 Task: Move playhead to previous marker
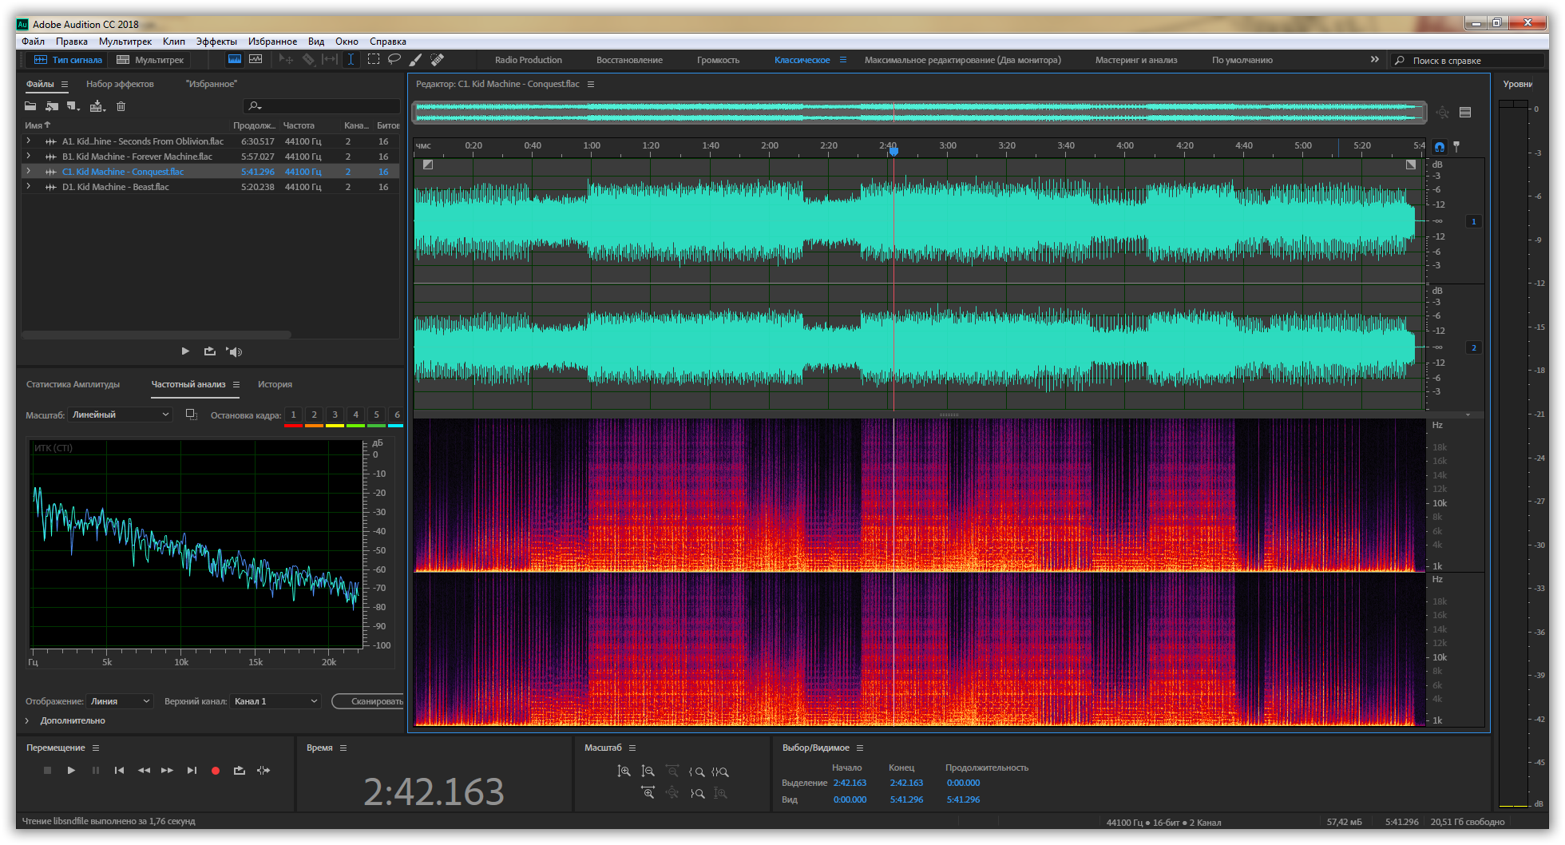119,771
